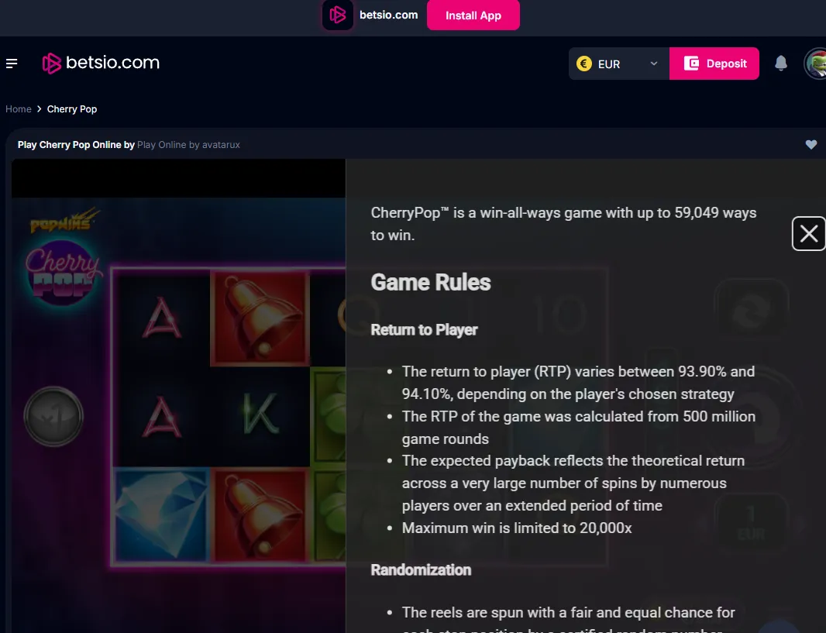Screen dimensions: 826x633
Task: Click the 'Return to Player' subheading
Action: (424, 329)
